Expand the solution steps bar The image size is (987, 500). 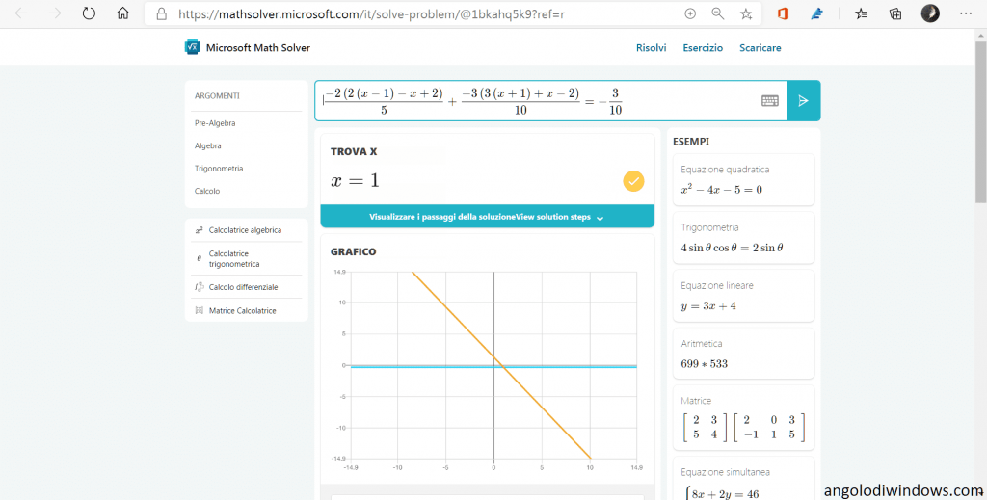pyautogui.click(x=487, y=217)
